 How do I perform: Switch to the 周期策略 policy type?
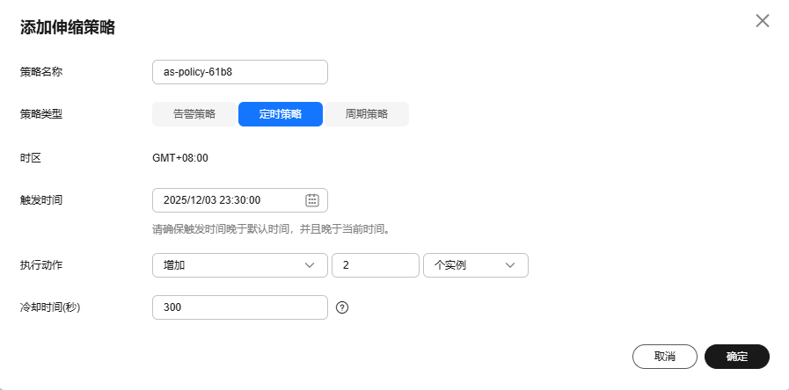pos(366,114)
